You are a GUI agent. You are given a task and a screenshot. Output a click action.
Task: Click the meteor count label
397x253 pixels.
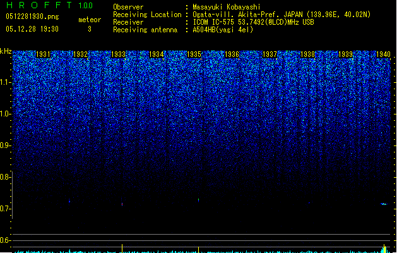tap(90, 20)
